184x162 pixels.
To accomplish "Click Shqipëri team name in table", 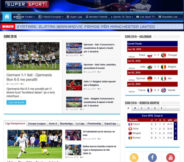I will pos(137,133).
